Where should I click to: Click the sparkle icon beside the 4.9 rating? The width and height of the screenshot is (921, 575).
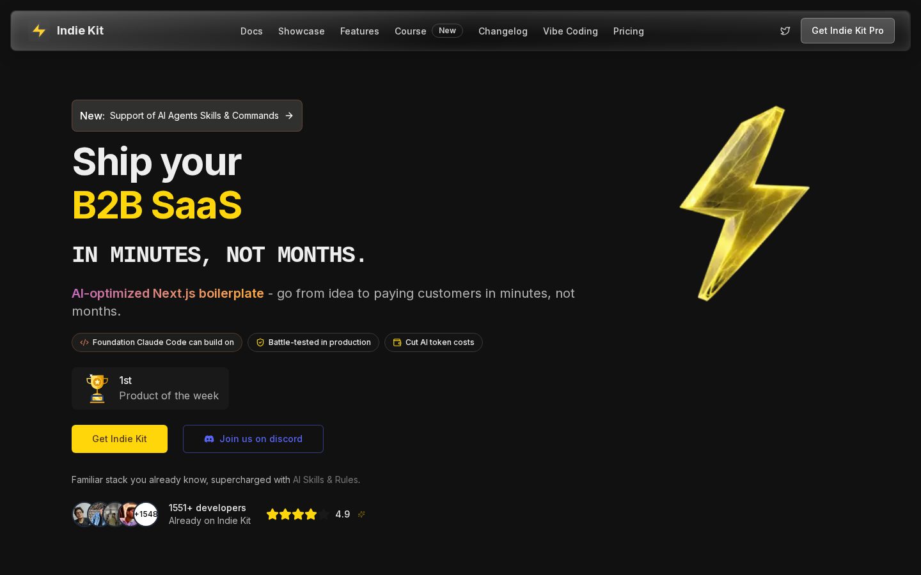point(361,514)
